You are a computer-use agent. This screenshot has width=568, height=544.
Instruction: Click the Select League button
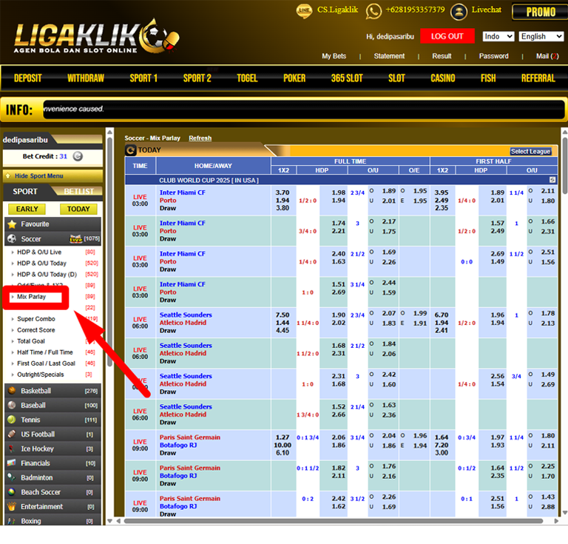click(530, 152)
